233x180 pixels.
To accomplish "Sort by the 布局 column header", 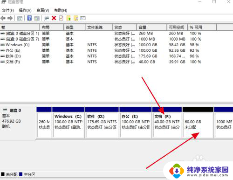I will pyautogui.click(x=52, y=28).
